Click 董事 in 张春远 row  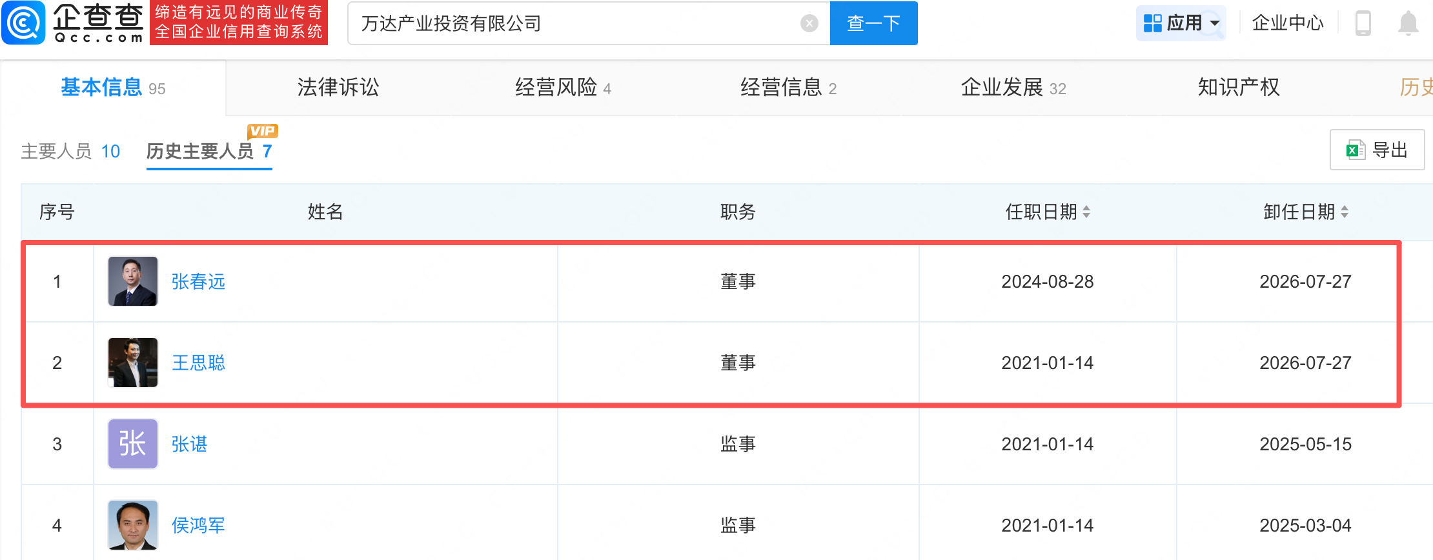coord(738,281)
